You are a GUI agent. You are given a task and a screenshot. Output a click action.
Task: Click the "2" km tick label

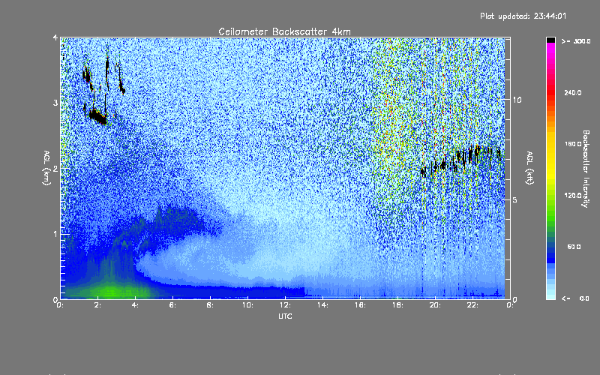pos(55,168)
